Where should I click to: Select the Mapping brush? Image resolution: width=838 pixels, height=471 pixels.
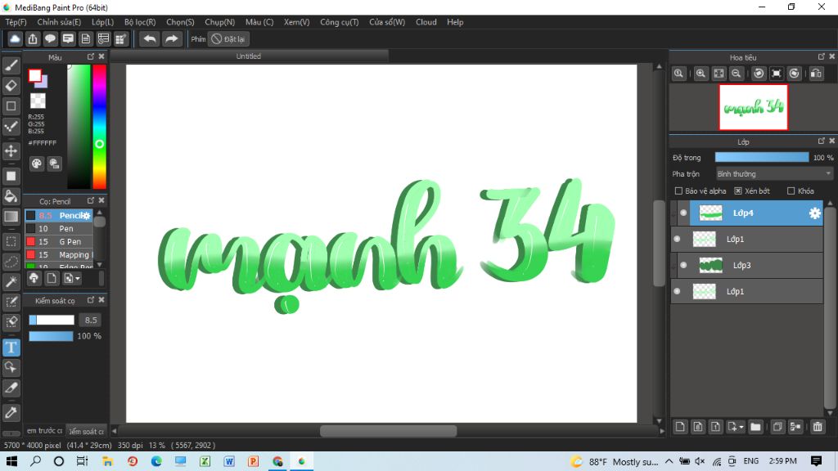pyautogui.click(x=59, y=255)
